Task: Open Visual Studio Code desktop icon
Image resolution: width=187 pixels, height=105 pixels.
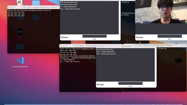Action: pyautogui.click(x=20, y=62)
